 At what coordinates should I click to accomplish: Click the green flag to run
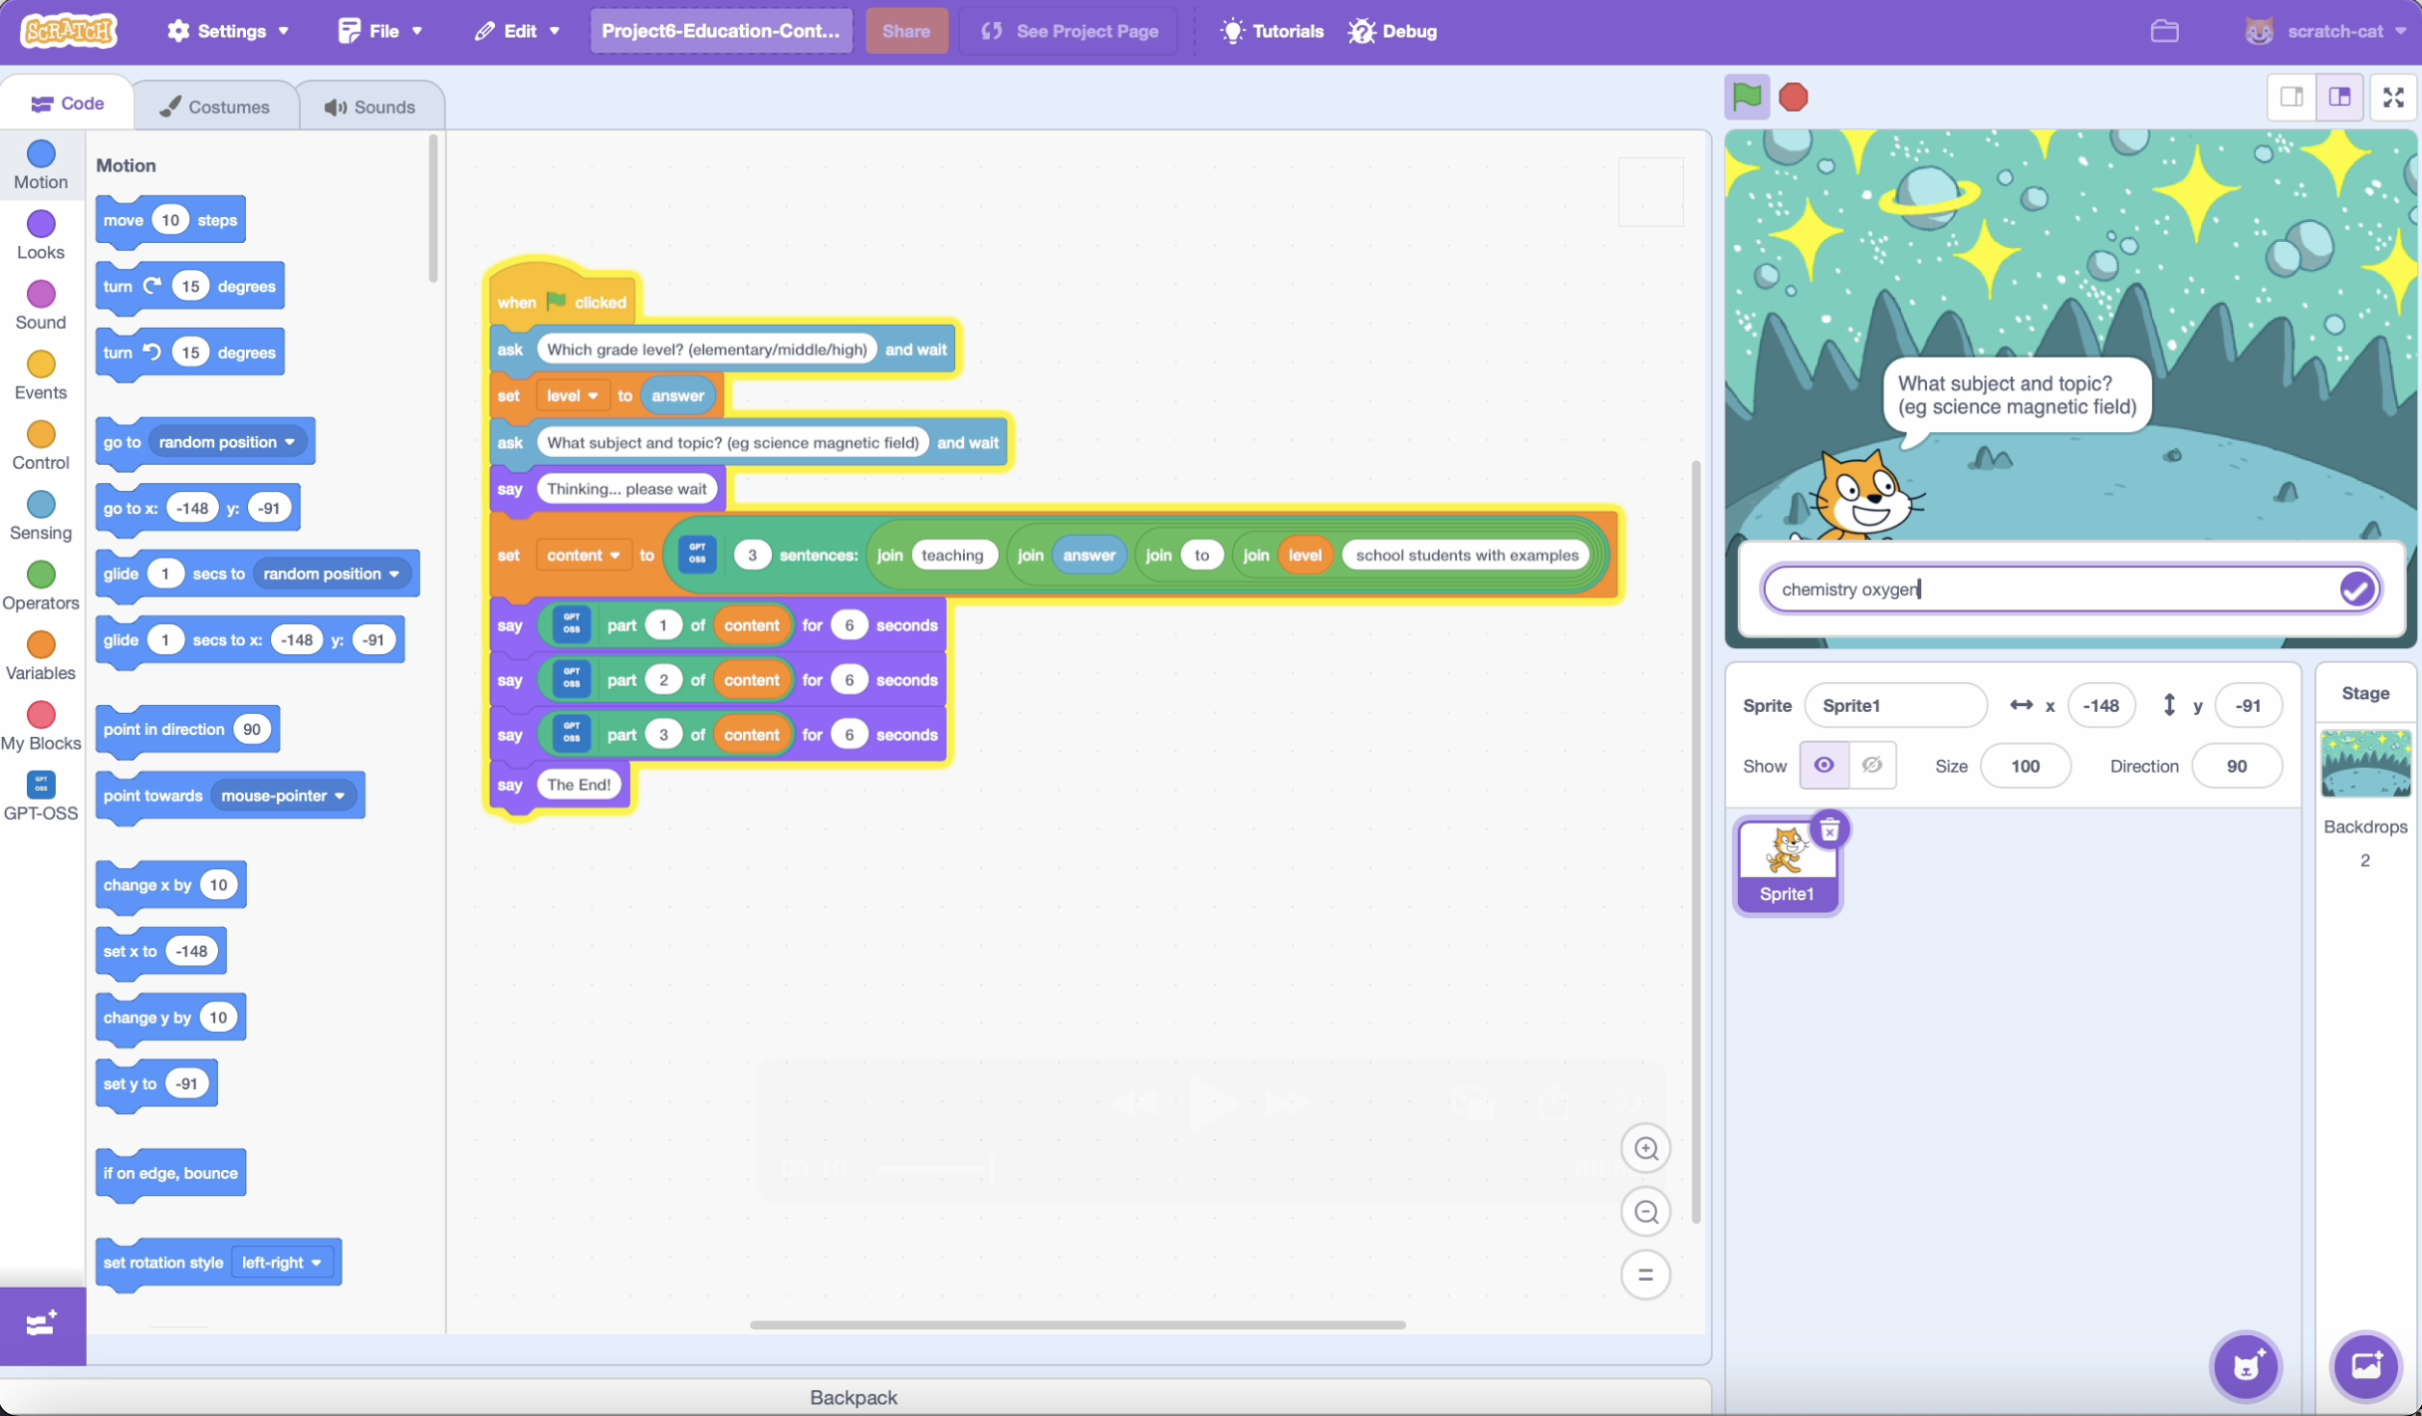(1747, 97)
